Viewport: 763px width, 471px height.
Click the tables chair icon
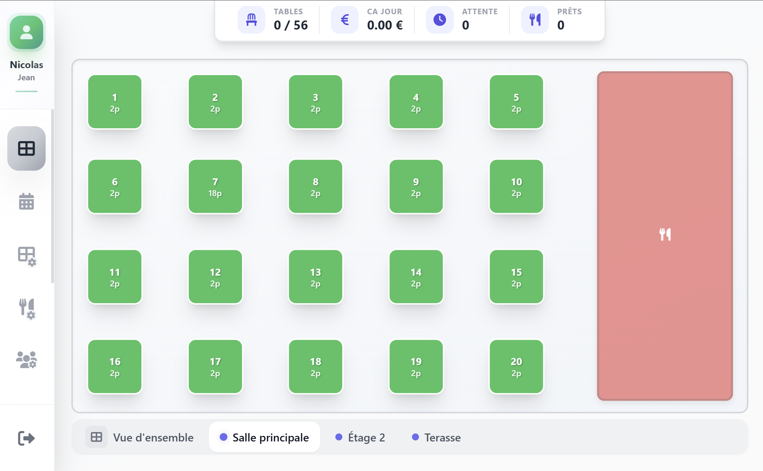pyautogui.click(x=251, y=20)
